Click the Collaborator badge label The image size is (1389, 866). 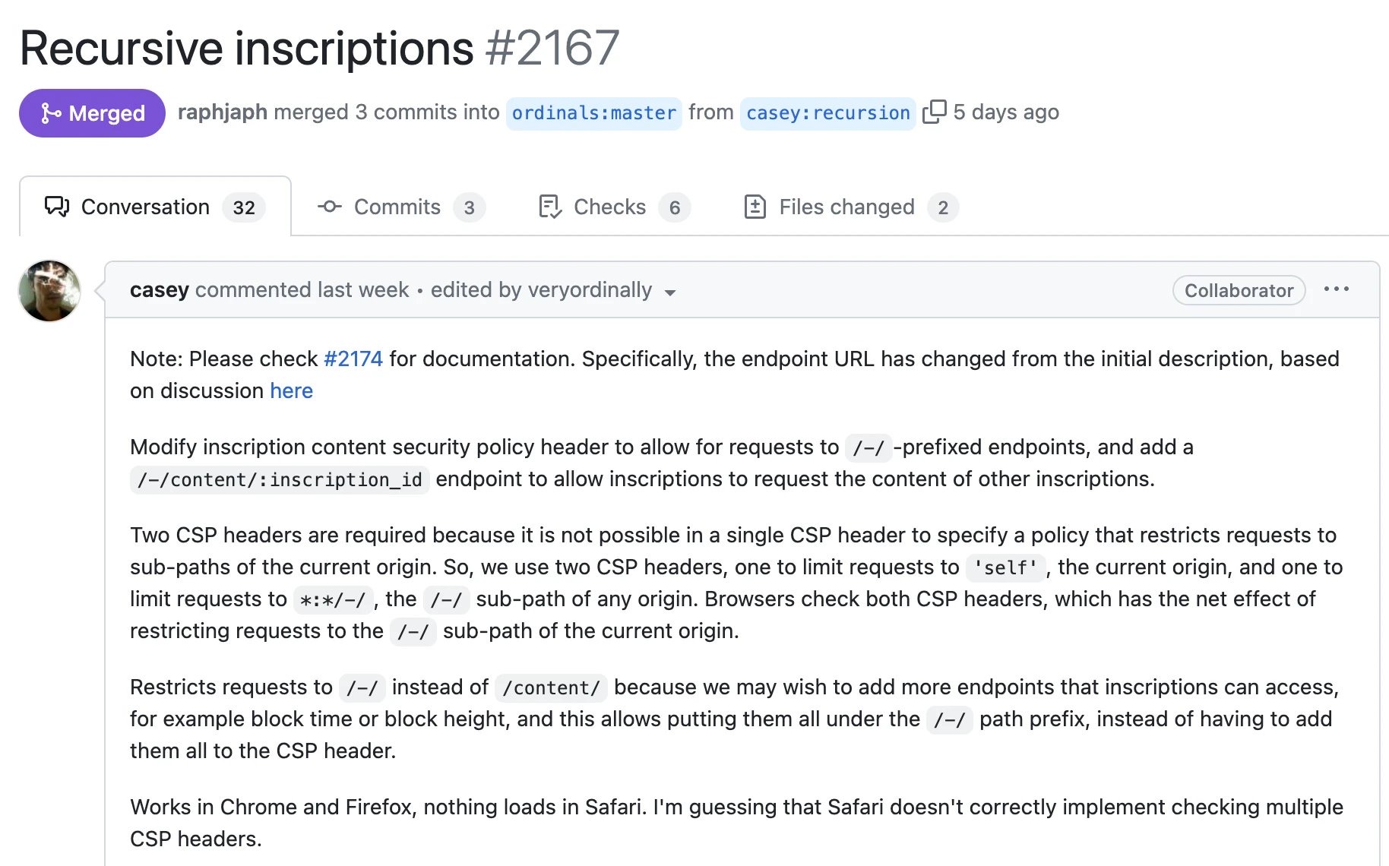(x=1239, y=290)
